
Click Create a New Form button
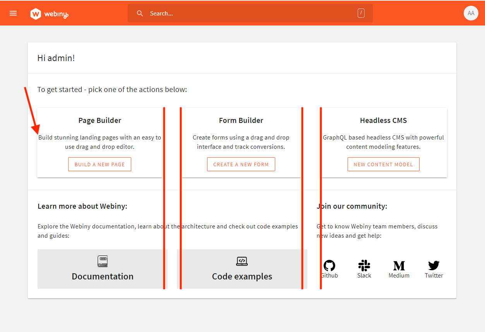coord(241,164)
